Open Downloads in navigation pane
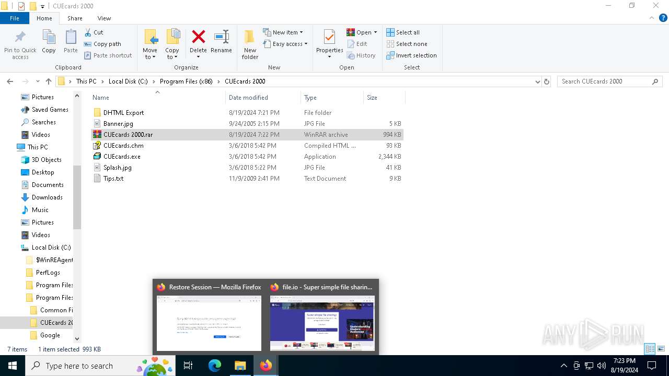Image resolution: width=669 pixels, height=376 pixels. [x=47, y=197]
